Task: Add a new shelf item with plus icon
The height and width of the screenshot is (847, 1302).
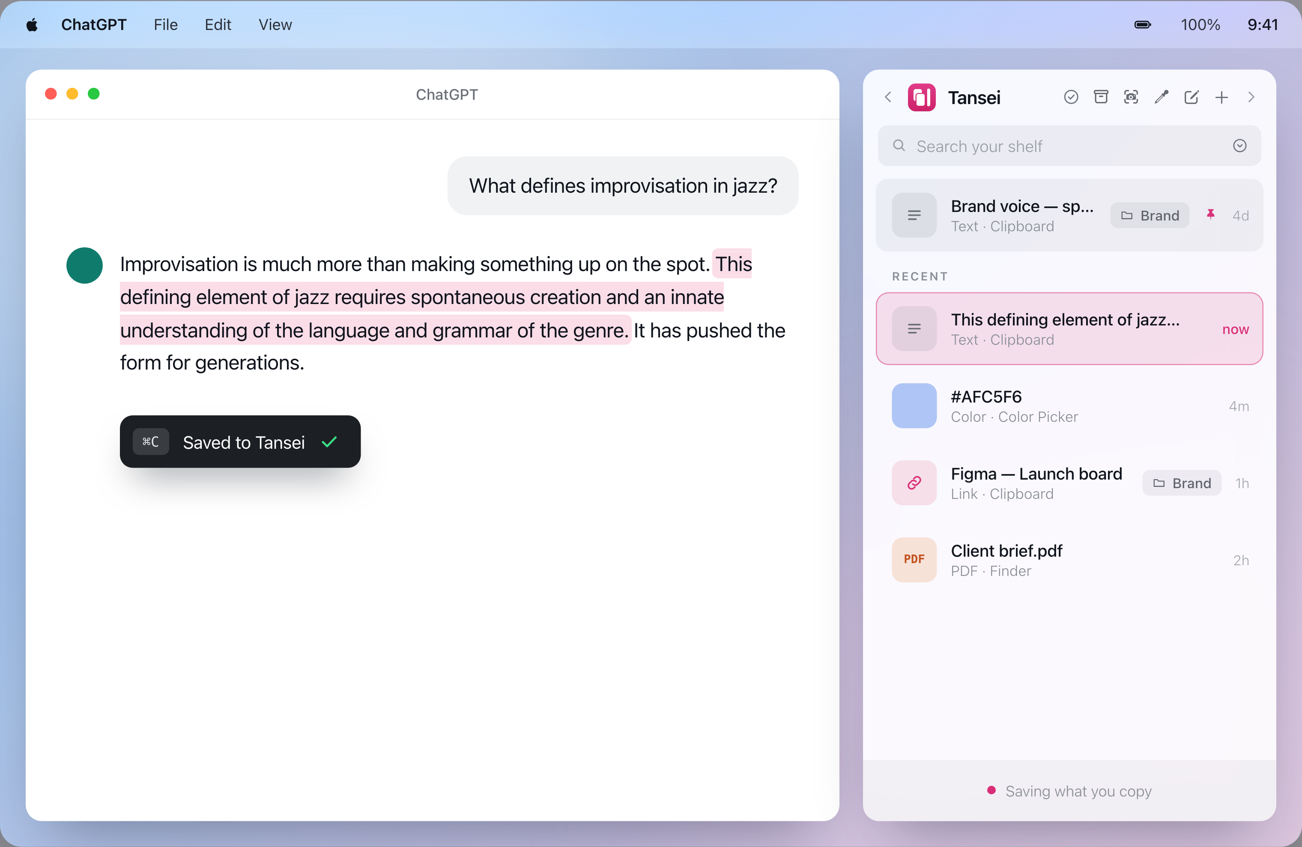Action: [1221, 97]
